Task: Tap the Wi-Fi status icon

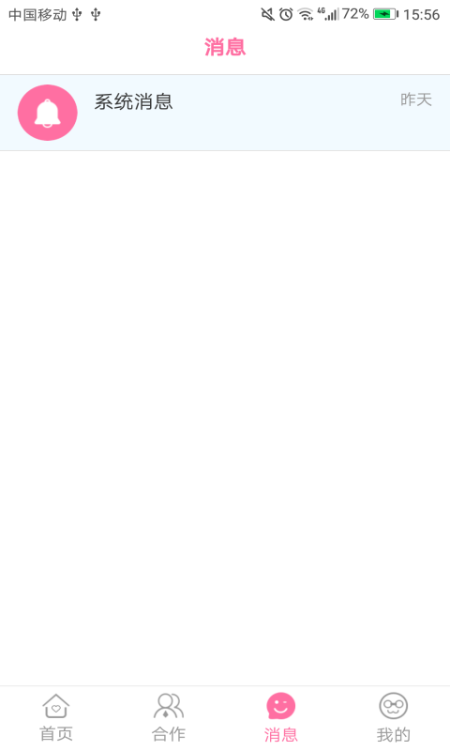Action: pos(306,14)
